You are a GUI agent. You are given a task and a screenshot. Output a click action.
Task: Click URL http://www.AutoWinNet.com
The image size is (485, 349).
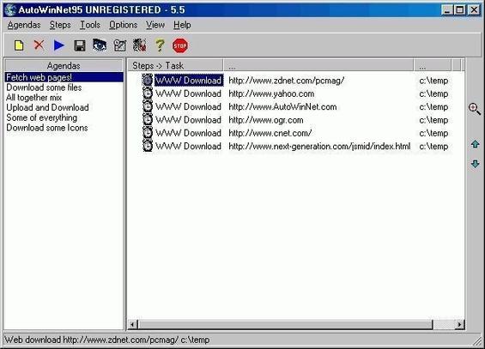pyautogui.click(x=282, y=107)
